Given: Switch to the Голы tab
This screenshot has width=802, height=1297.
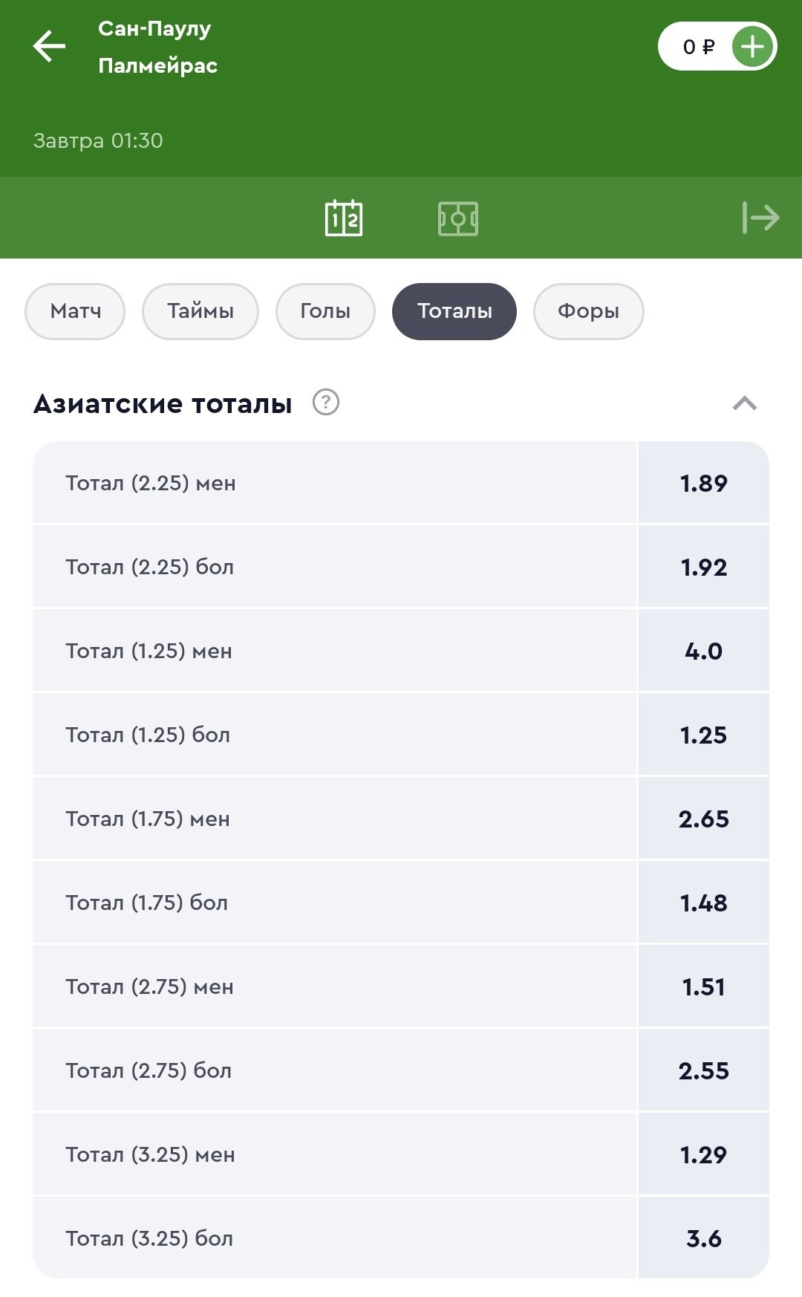Looking at the screenshot, I should click(325, 311).
